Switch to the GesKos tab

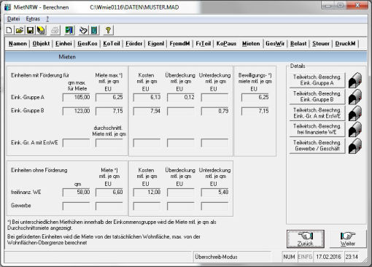(x=88, y=44)
